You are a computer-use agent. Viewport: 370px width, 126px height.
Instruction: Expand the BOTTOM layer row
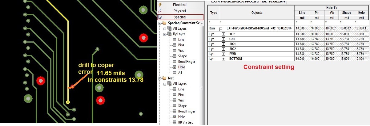coord(223,59)
